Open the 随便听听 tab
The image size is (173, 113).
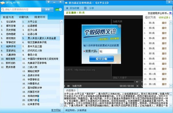point(40,17)
